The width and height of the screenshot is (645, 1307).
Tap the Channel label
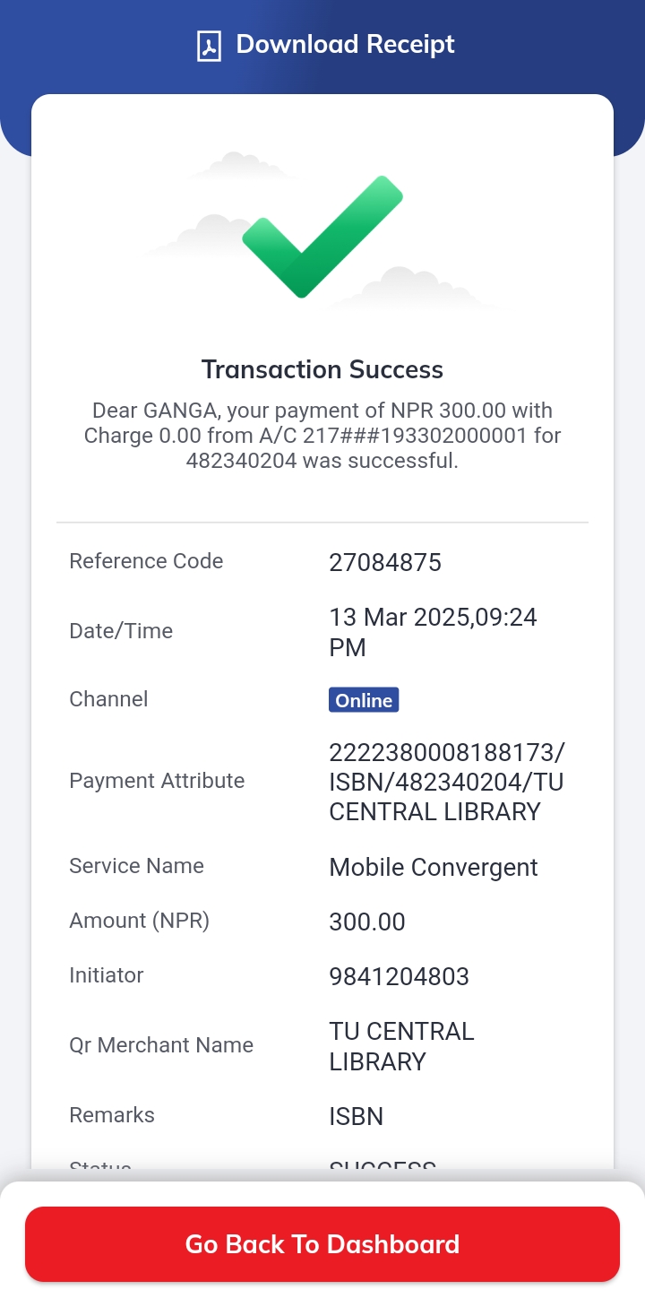pyautogui.click(x=108, y=699)
